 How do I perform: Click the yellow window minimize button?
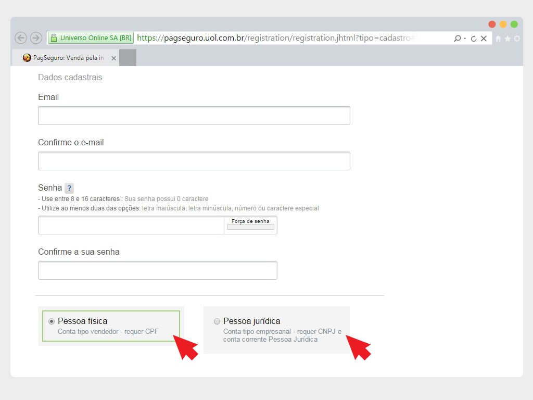click(503, 24)
